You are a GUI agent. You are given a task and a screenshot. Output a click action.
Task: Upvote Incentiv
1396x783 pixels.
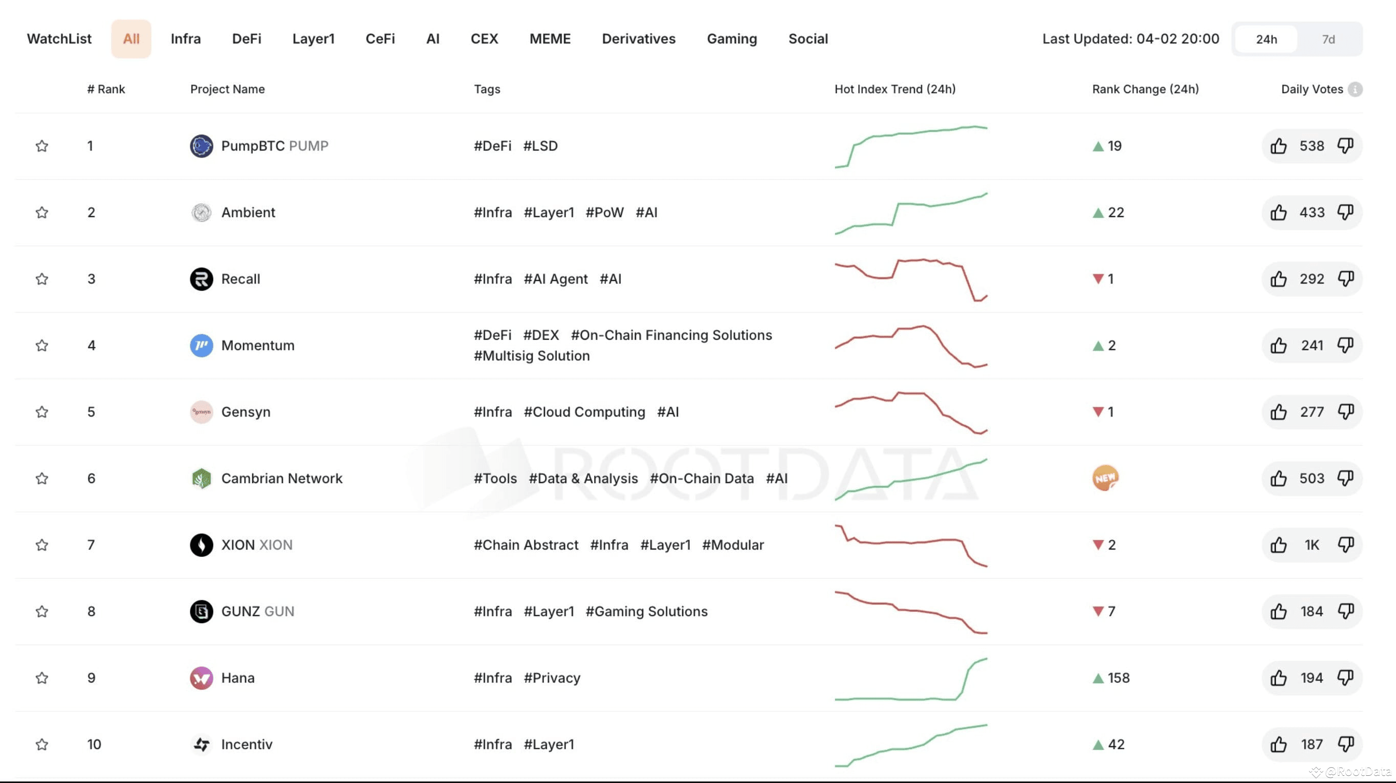coord(1279,744)
